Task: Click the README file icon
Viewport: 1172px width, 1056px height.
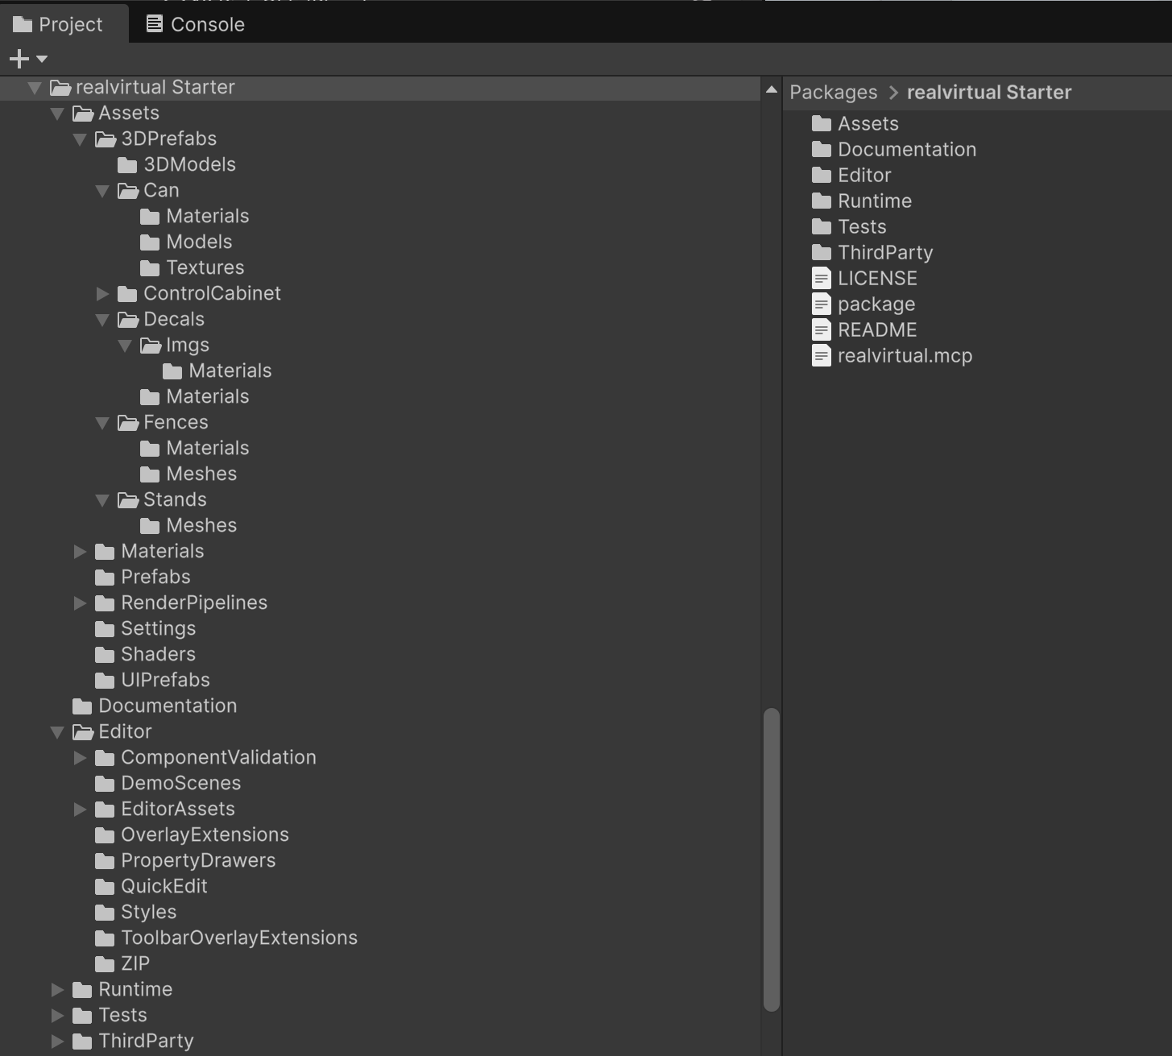Action: (x=821, y=330)
